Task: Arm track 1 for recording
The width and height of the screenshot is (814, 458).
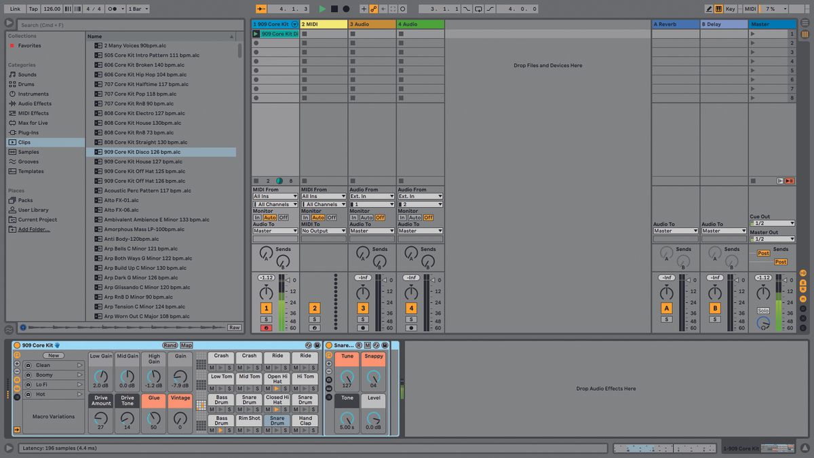Action: point(266,326)
